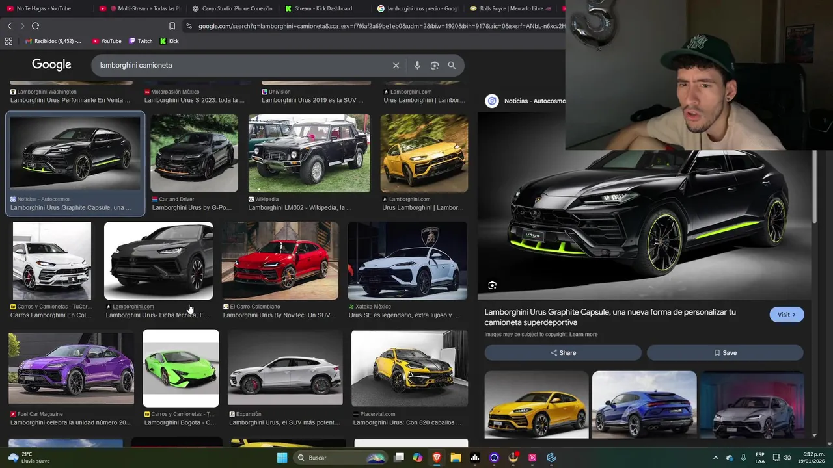Open the pink taskbar app icon

click(x=532, y=458)
